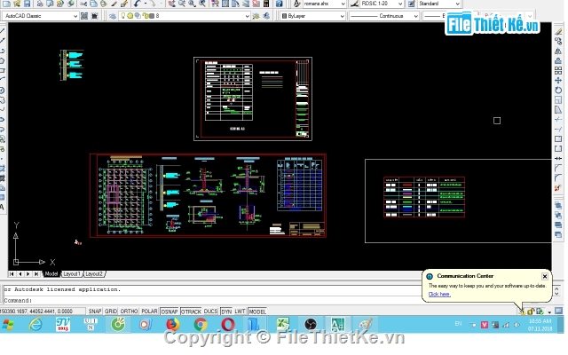
Task: Select the Offset tool
Action: pos(558,61)
